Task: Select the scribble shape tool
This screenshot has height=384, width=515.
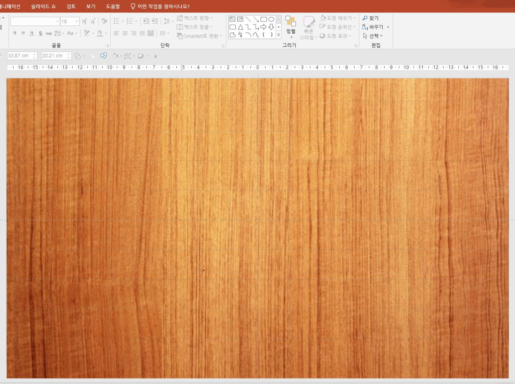Action: click(x=240, y=35)
